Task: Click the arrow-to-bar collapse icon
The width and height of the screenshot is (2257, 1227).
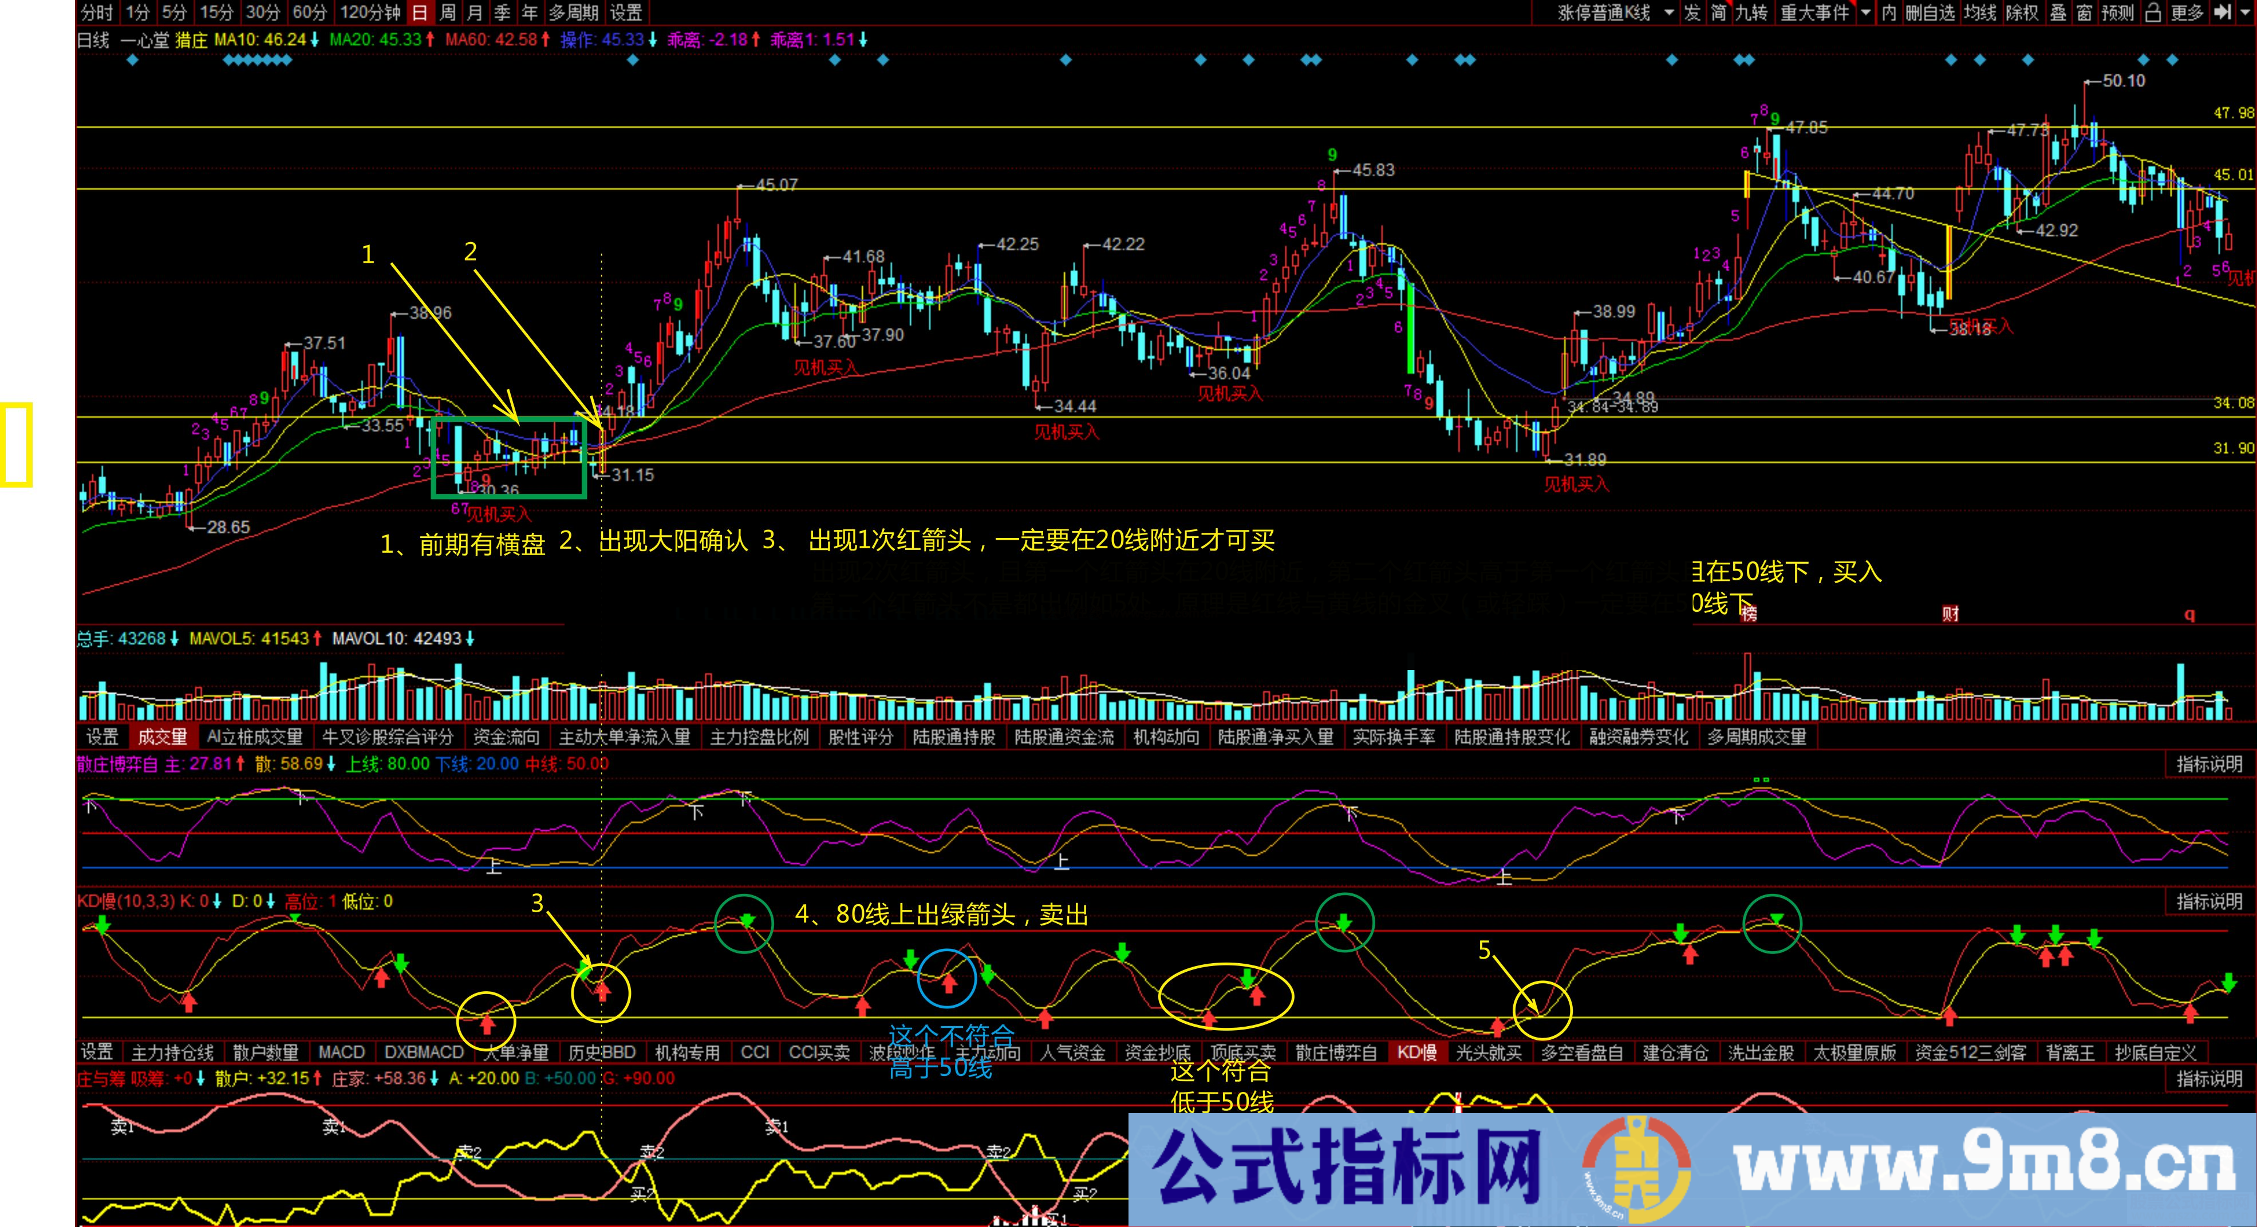Action: click(2222, 12)
